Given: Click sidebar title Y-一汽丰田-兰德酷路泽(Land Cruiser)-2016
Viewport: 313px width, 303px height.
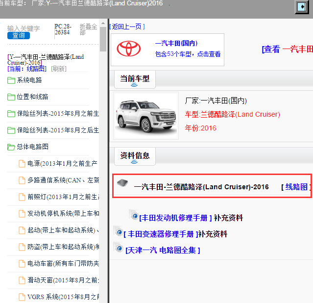Looking at the screenshot, I should click(46, 59).
